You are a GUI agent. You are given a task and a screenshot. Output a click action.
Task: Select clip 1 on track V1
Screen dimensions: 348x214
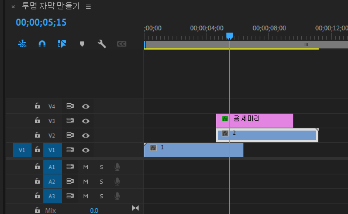[x=194, y=150]
